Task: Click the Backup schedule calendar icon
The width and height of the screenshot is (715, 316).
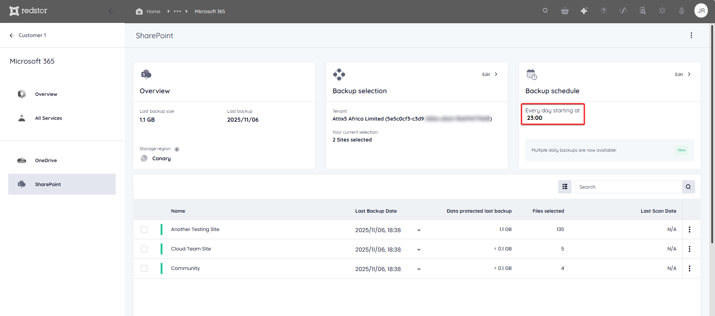Action: pyautogui.click(x=532, y=74)
